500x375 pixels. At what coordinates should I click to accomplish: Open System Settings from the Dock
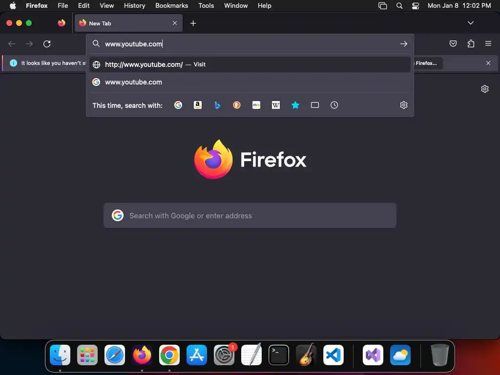pyautogui.click(x=224, y=355)
